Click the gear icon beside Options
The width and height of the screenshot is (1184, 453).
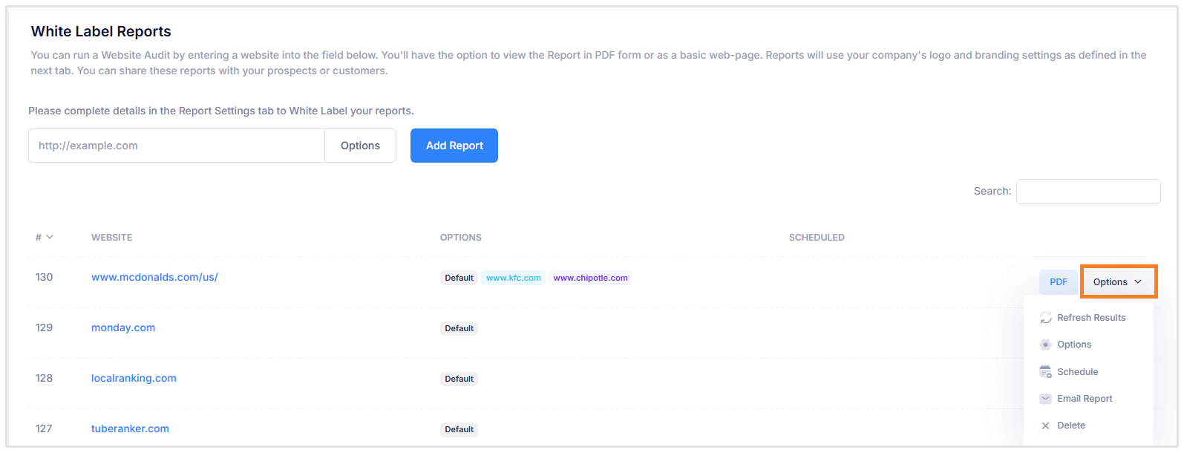1045,345
